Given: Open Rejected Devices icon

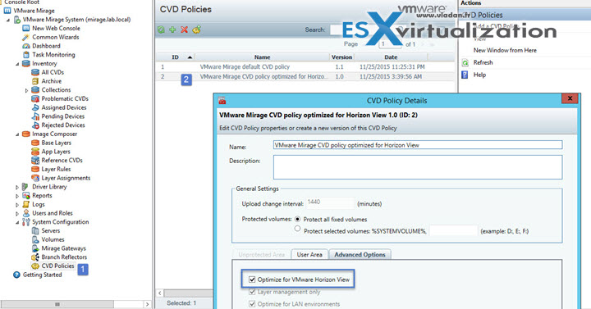Looking at the screenshot, I should tap(35, 125).
